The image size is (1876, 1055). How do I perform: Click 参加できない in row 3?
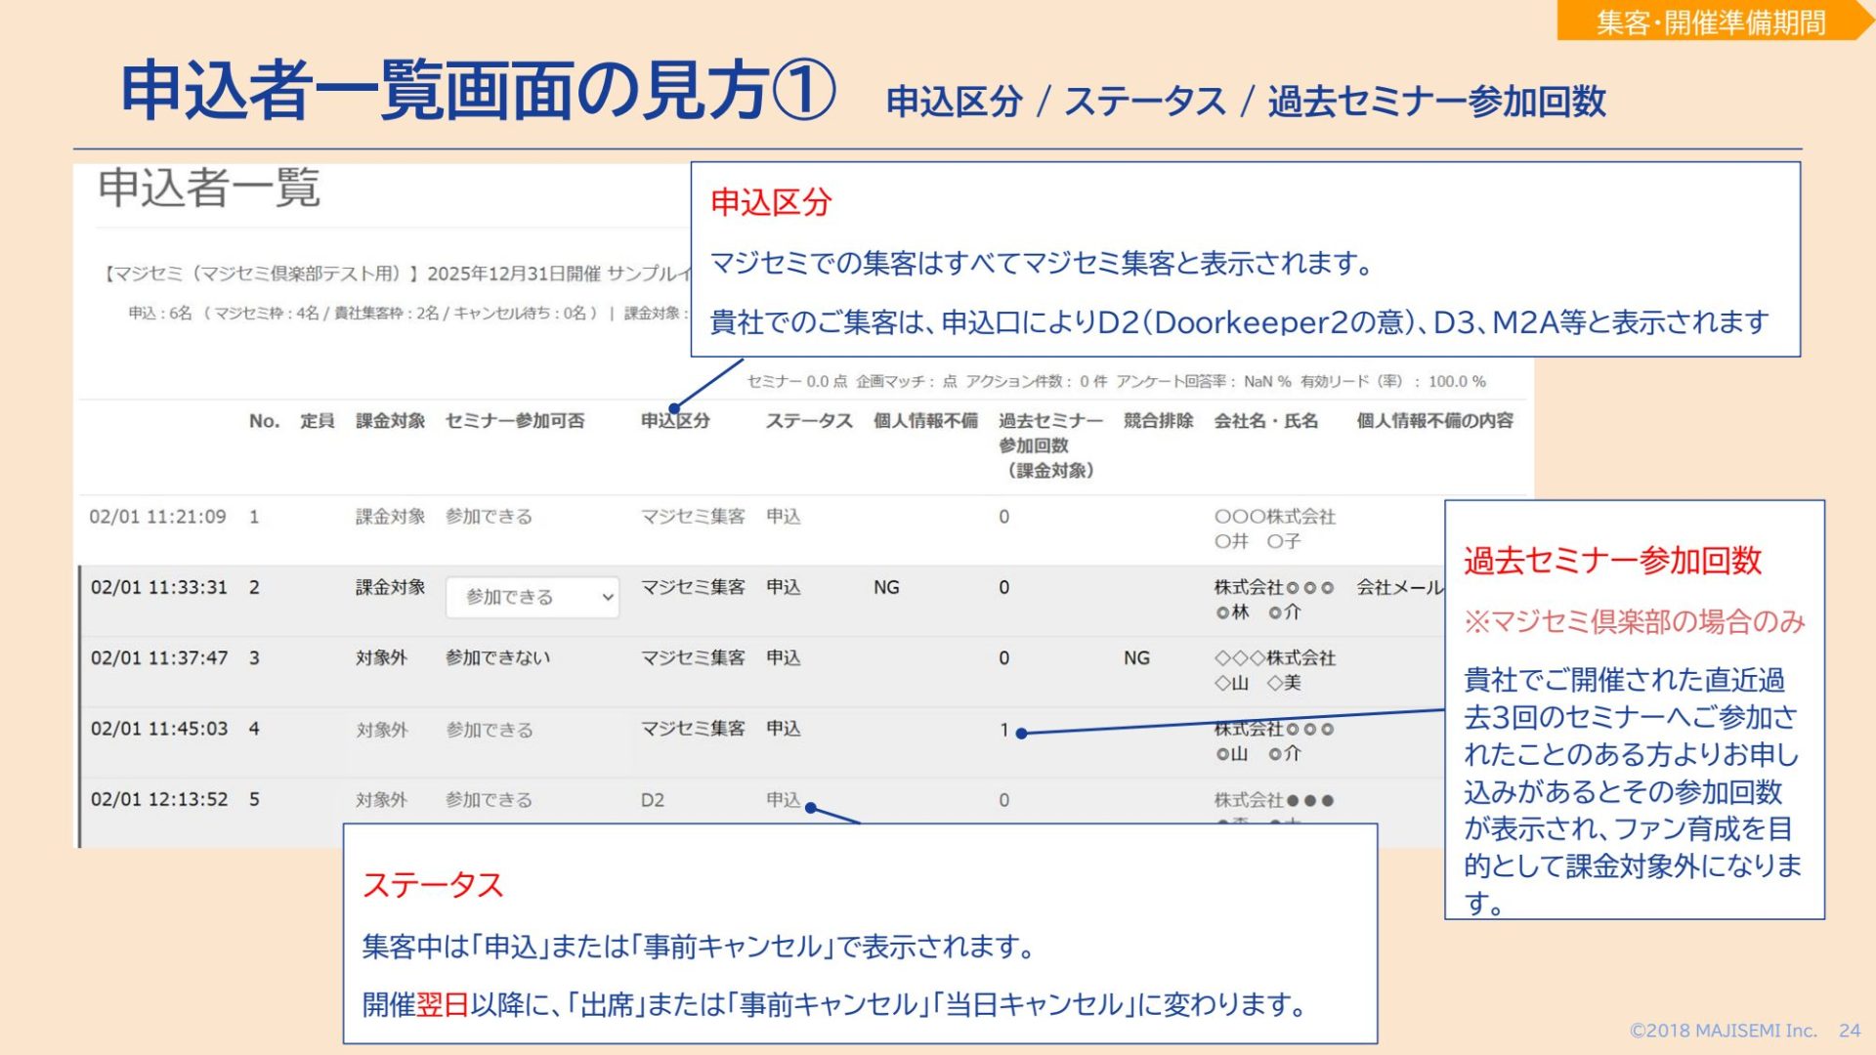coord(497,658)
